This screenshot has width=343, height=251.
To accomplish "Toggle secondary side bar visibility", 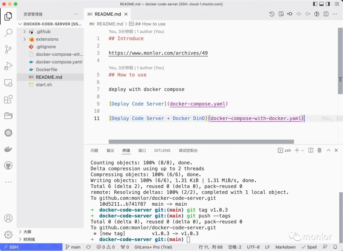I will pyautogui.click(x=328, y=4).
